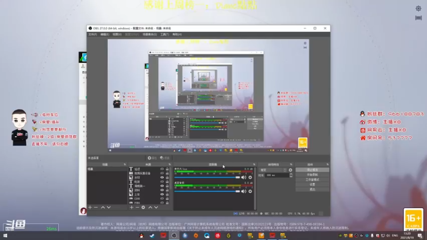Viewport: 427px width, 240px height.
Task: Adjust the transition duration stepper arrows
Action: (291, 175)
